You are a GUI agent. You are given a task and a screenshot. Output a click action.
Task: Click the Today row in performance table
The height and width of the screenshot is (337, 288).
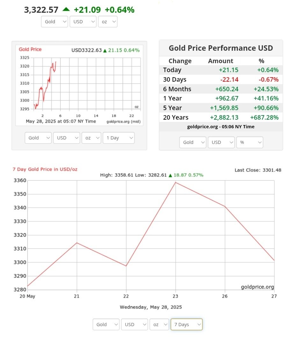pyautogui.click(x=220, y=70)
